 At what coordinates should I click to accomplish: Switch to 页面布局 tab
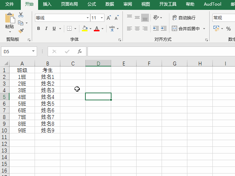coord(69,4)
